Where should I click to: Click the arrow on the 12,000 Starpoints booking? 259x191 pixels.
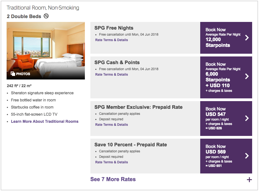click(247, 38)
